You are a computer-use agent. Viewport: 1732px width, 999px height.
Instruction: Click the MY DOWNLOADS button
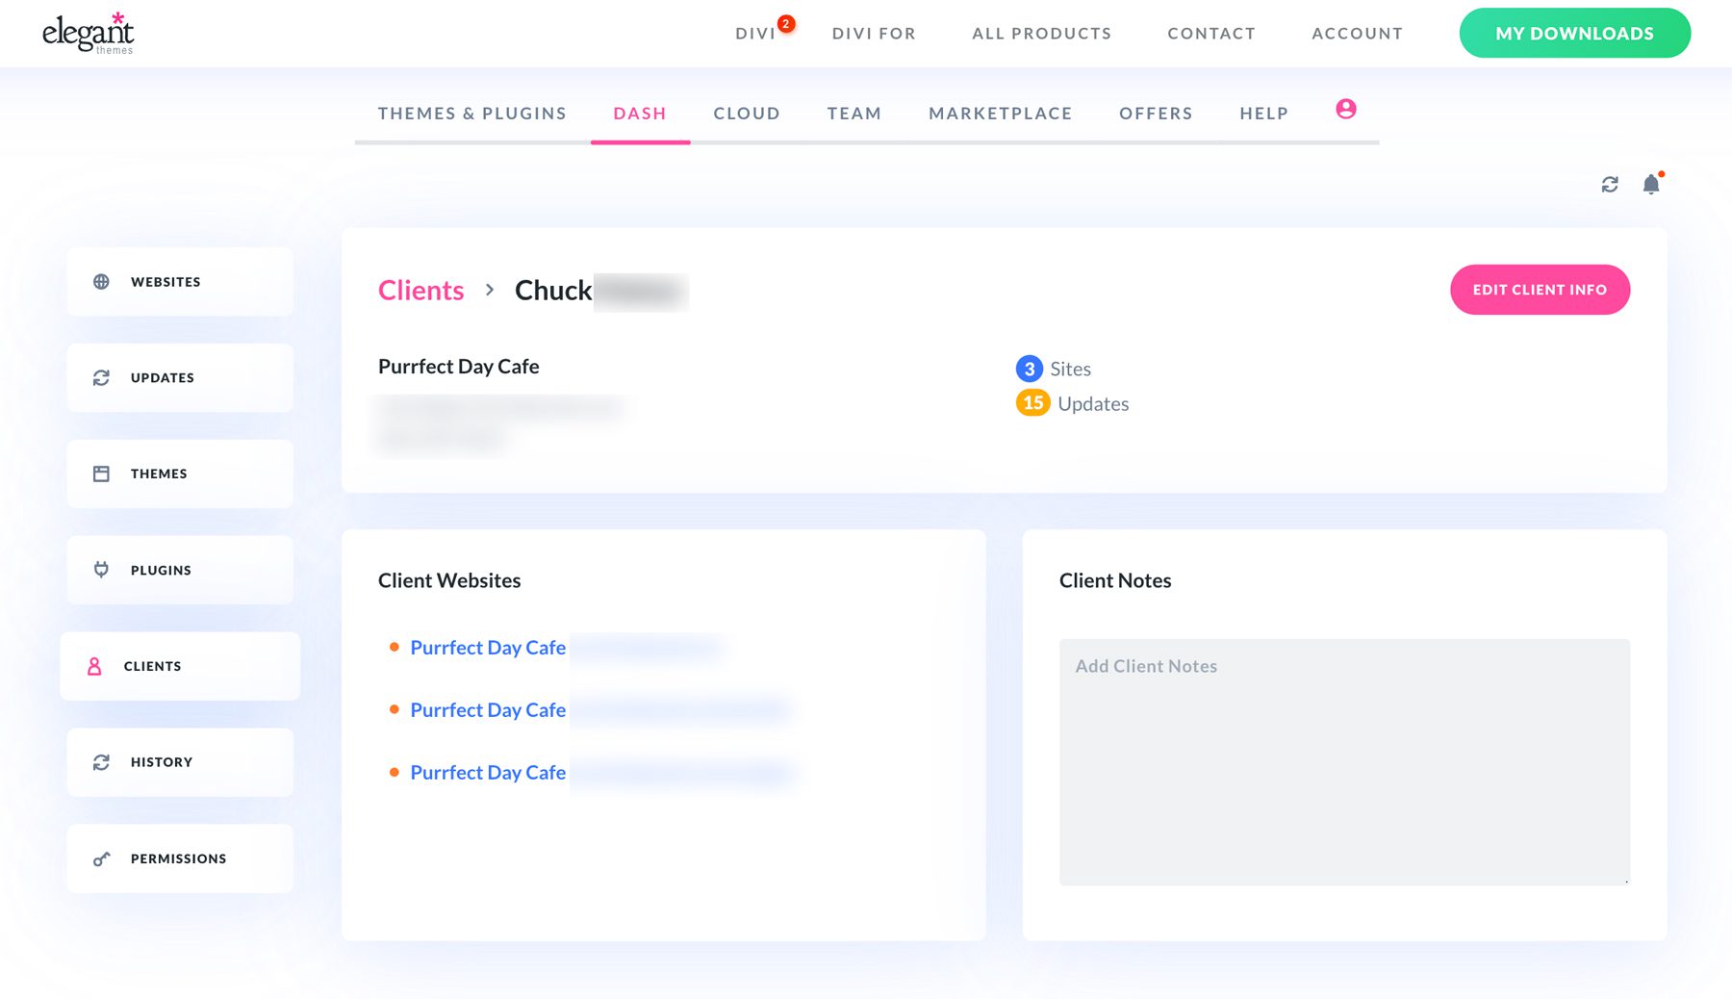click(x=1574, y=33)
